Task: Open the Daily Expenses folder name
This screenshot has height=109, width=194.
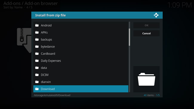Action: (x=51, y=61)
